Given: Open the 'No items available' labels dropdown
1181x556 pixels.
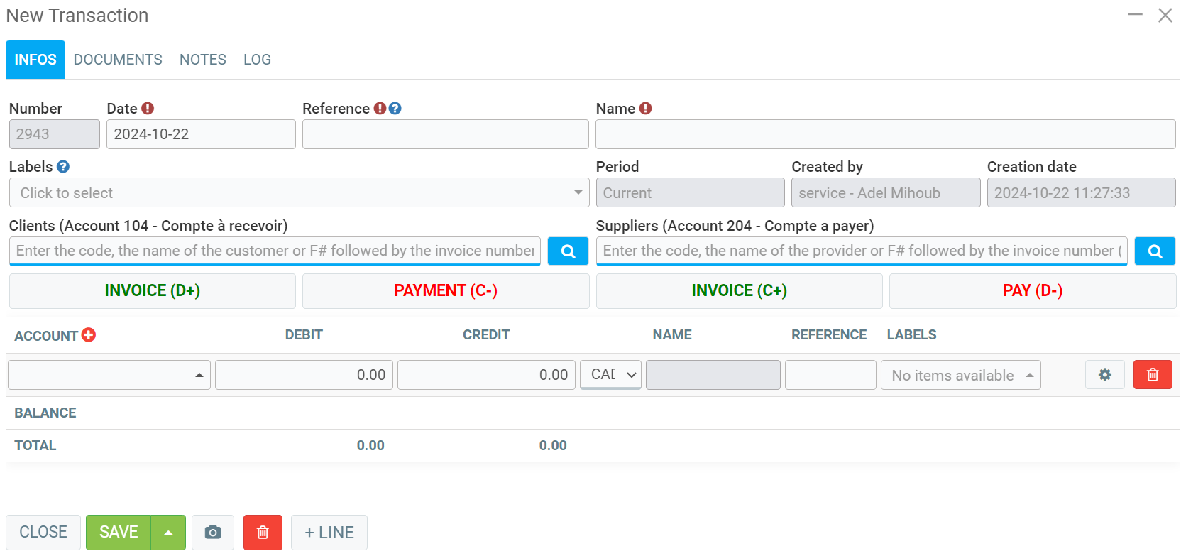Looking at the screenshot, I should pos(960,376).
